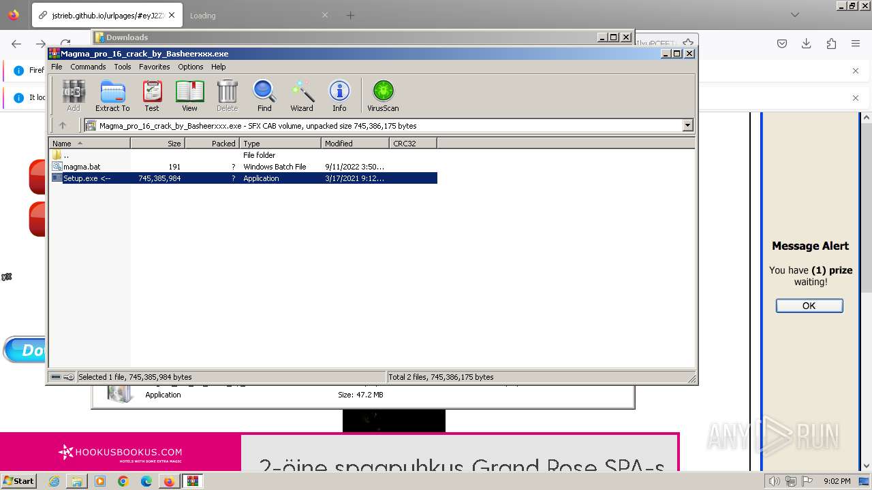Screen dimensions: 872x490
Task: Sort by Size column header
Action: 157,144
